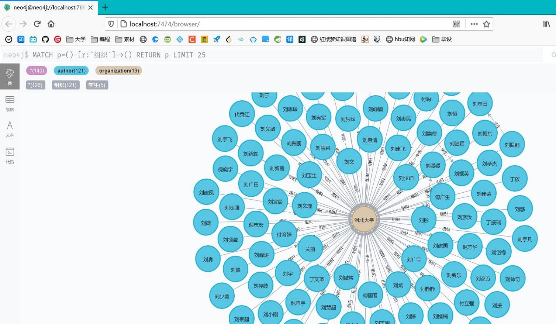Image resolution: width=556 pixels, height=324 pixels.
Task: Select the 丁放 author node
Action: (515, 179)
